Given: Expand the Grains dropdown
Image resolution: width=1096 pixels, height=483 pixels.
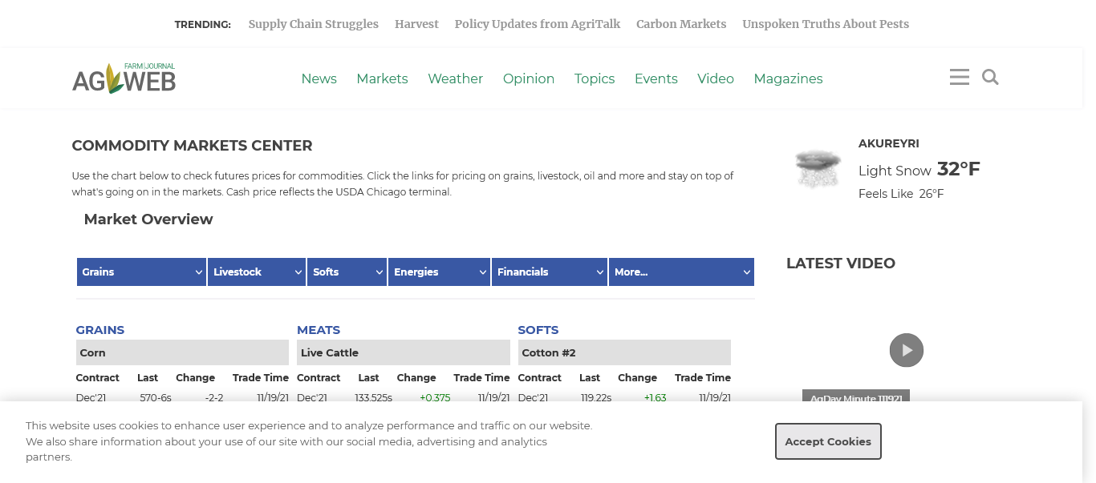Looking at the screenshot, I should 141,272.
